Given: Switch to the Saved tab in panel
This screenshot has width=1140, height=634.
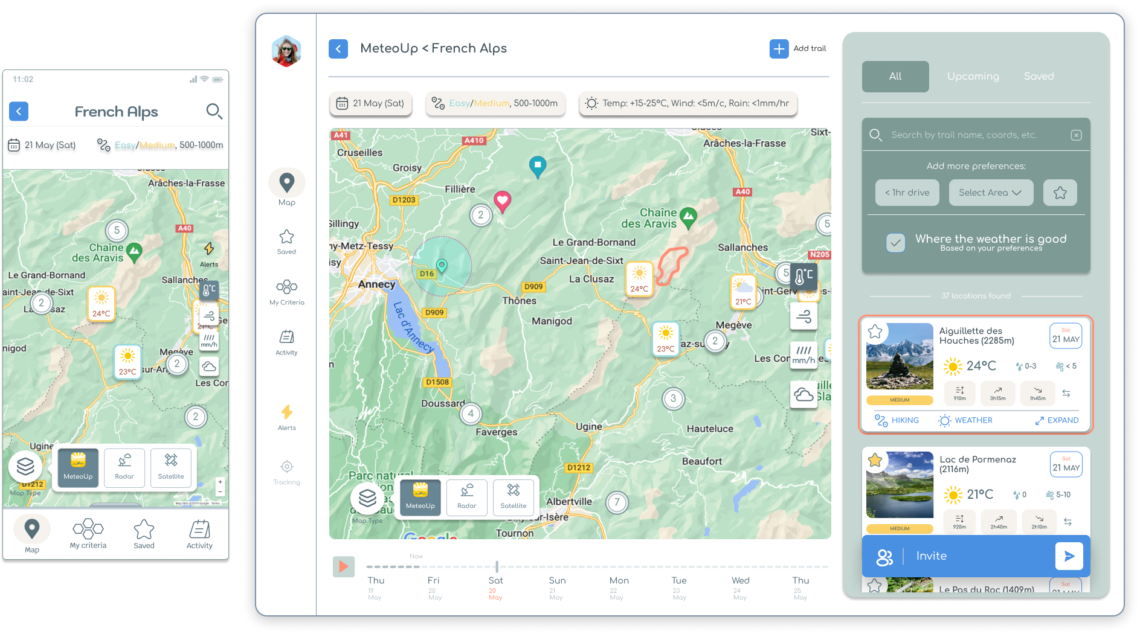Looking at the screenshot, I should point(1039,77).
